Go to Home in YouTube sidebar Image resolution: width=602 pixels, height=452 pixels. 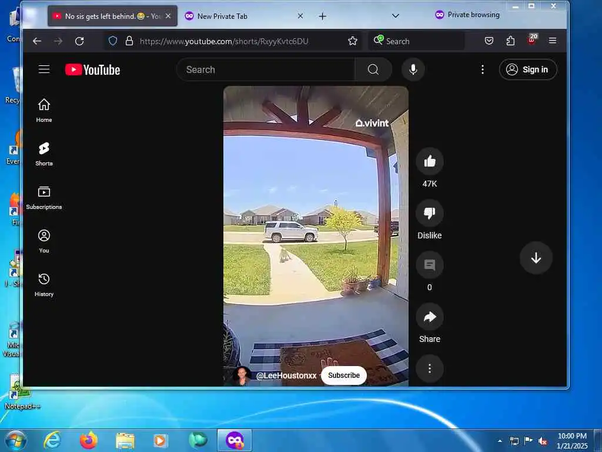coord(44,110)
